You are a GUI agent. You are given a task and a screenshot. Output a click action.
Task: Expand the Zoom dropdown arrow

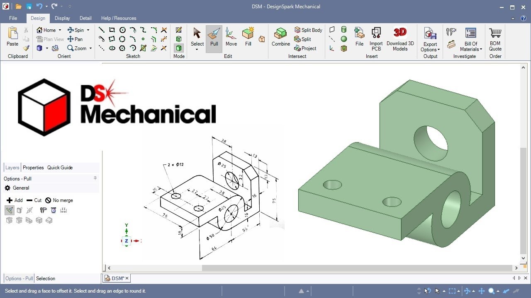pyautogui.click(x=90, y=48)
